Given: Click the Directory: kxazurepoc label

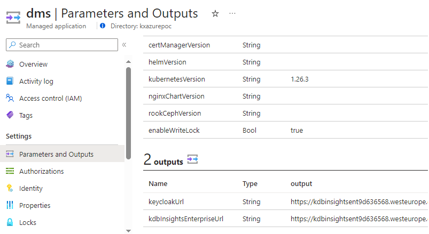Looking at the screenshot, I should tap(141, 26).
